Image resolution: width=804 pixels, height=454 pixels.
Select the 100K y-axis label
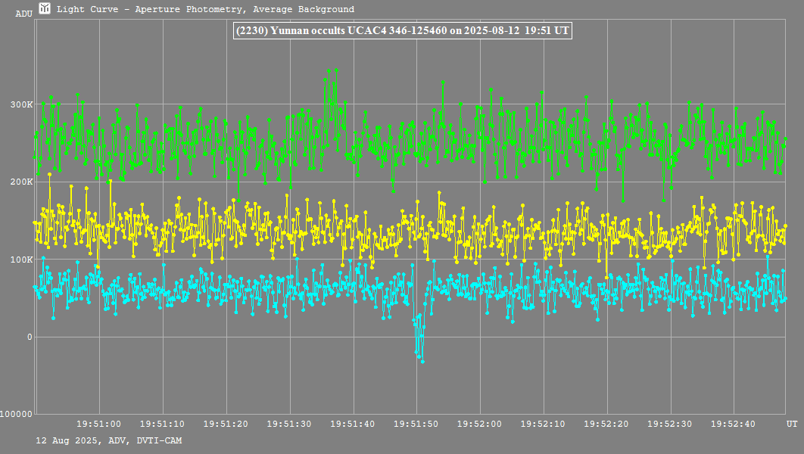[x=19, y=260]
